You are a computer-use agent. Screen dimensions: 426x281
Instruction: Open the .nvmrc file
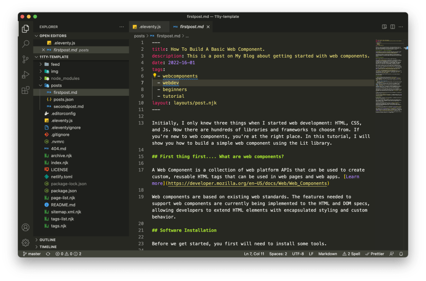[x=81, y=142]
